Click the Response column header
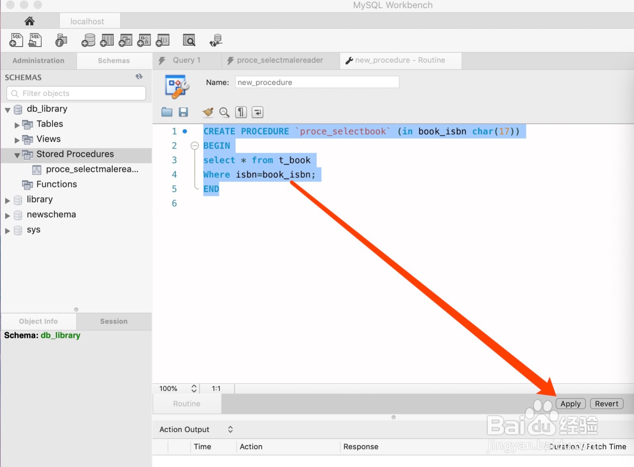 point(361,446)
